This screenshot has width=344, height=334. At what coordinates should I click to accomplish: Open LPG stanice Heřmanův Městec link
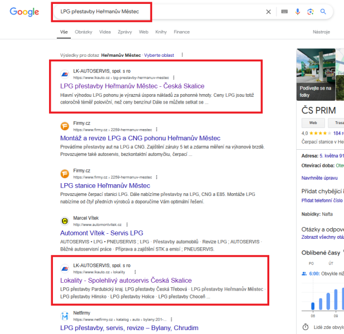(105, 186)
